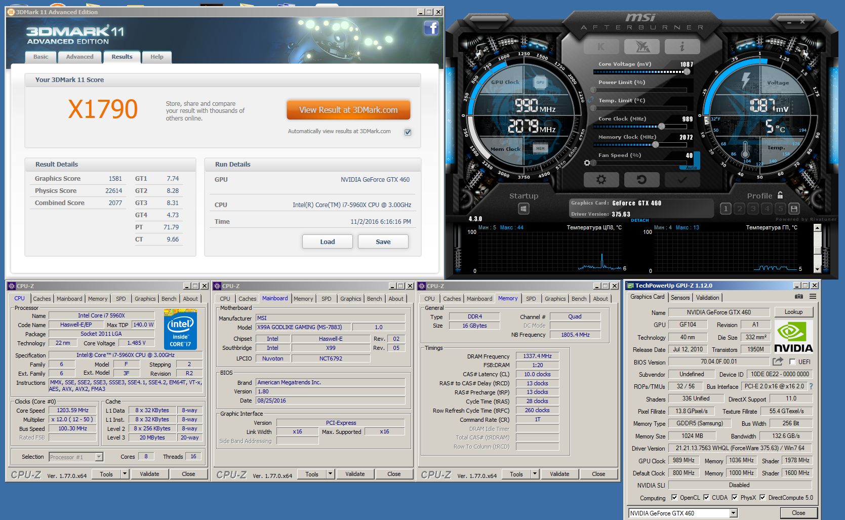Open Bench tab in the CPU-Z motherboard window
The height and width of the screenshot is (520, 845).
pos(375,299)
